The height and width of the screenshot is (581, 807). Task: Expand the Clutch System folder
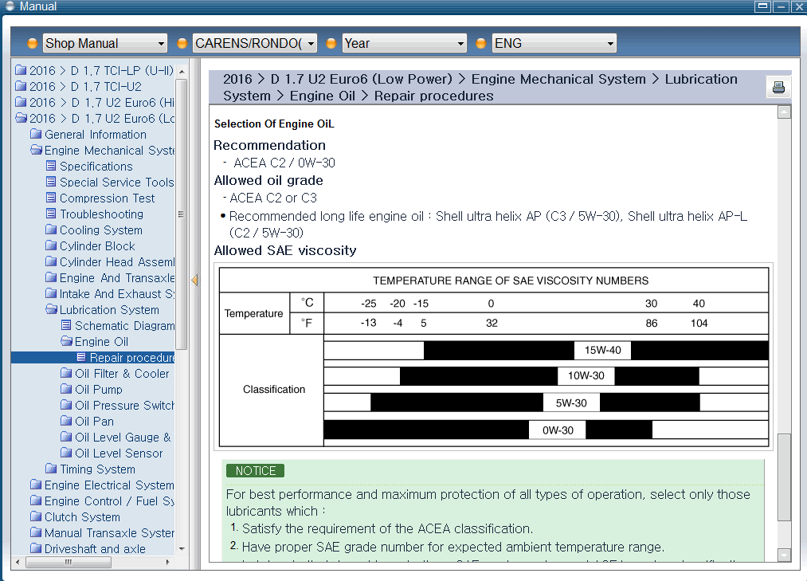point(76,518)
